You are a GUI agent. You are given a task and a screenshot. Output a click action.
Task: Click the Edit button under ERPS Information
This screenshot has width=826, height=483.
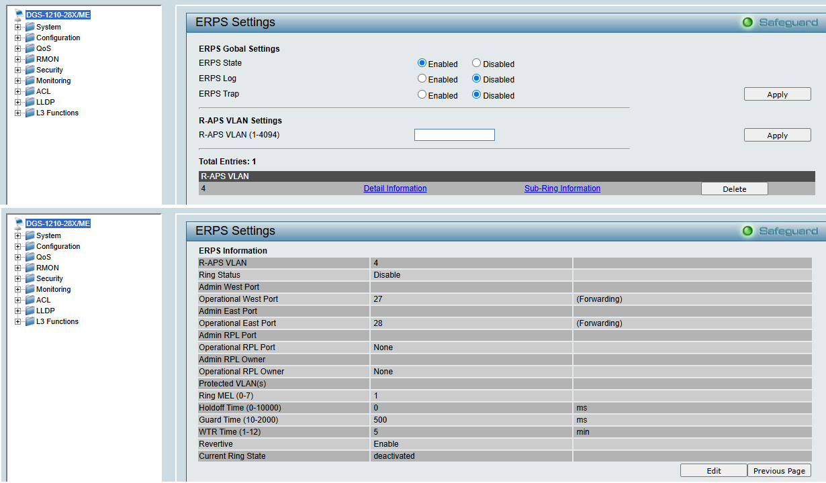[x=713, y=471]
